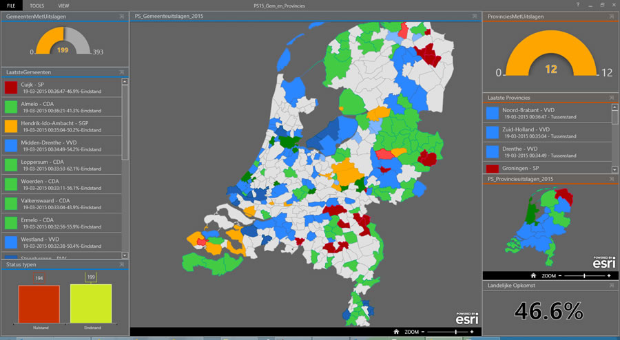Click the zoom plus on the province map

(x=609, y=275)
